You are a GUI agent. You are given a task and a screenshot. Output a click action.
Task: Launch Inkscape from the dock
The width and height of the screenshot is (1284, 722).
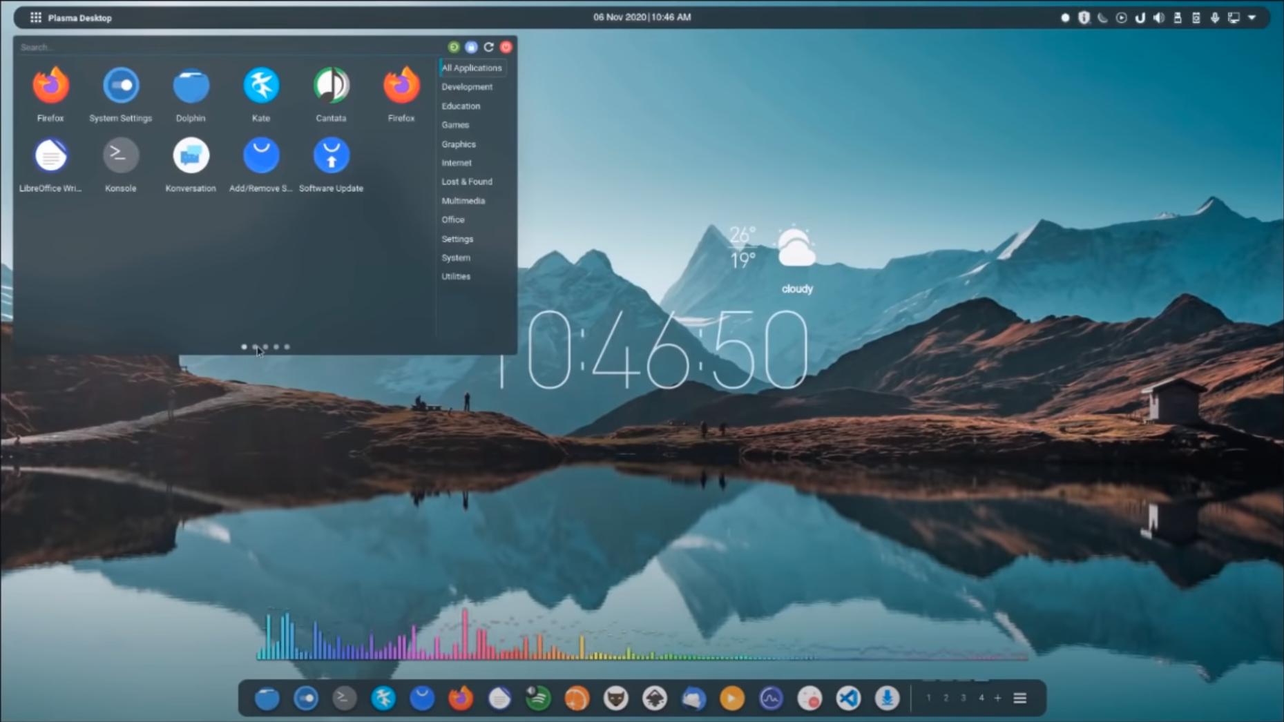coord(655,698)
